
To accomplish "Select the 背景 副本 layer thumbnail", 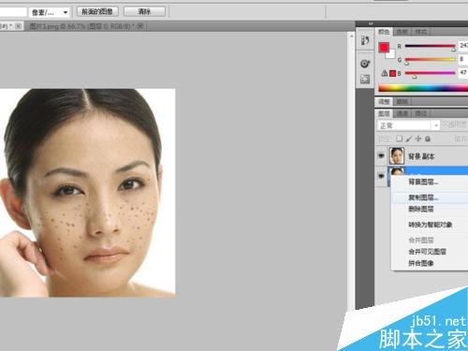I will click(x=397, y=156).
